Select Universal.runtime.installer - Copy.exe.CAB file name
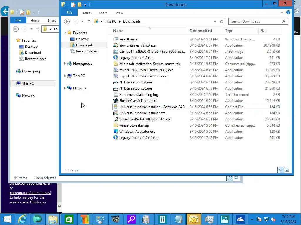 click(x=152, y=107)
